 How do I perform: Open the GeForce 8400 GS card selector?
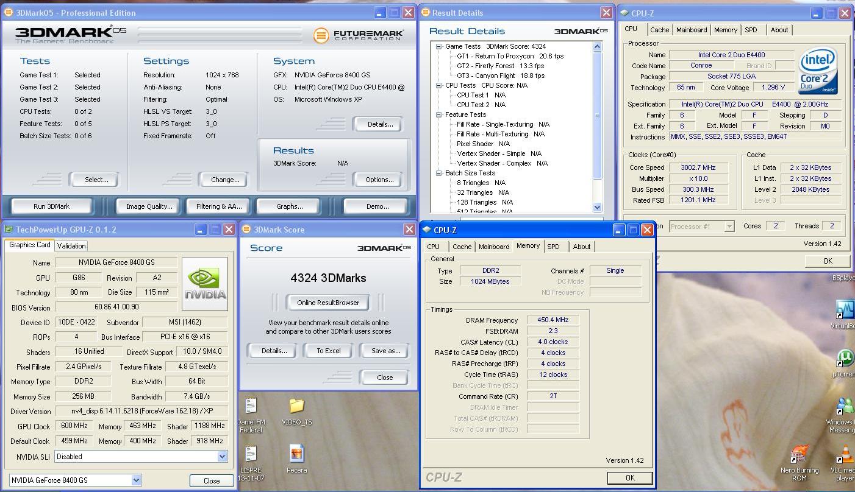coord(136,480)
